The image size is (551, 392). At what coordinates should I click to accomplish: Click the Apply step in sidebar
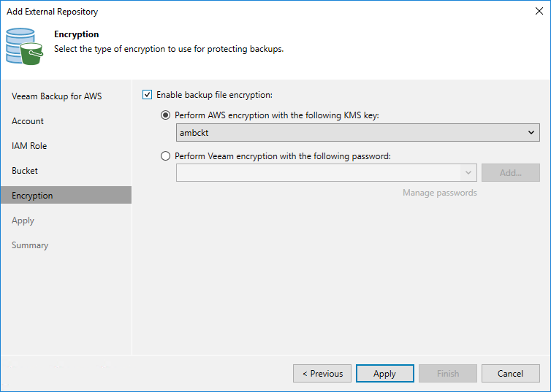click(23, 220)
